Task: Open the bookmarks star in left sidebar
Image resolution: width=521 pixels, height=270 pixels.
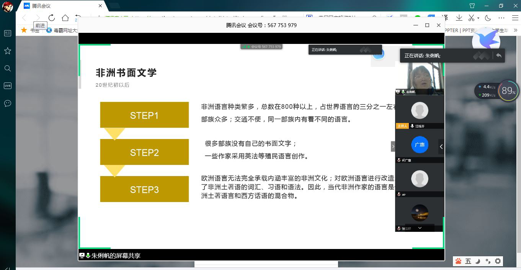Action: [7, 51]
